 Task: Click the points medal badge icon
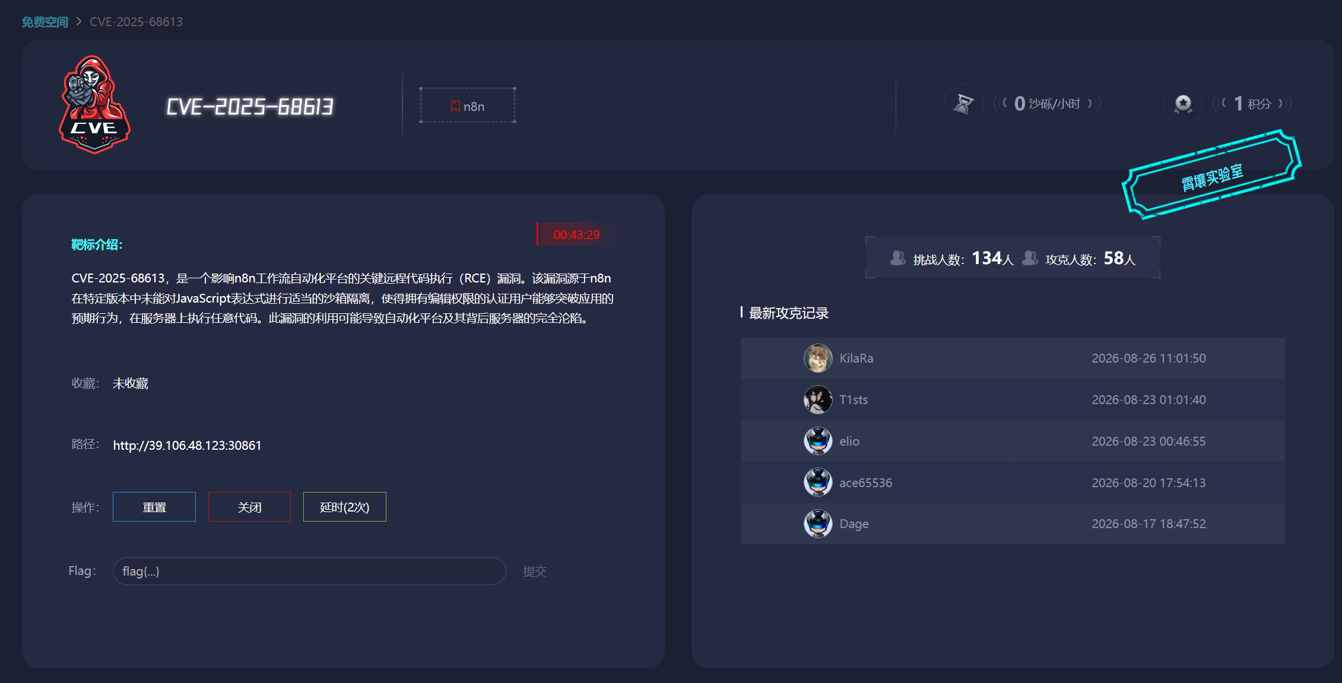pos(1183,104)
